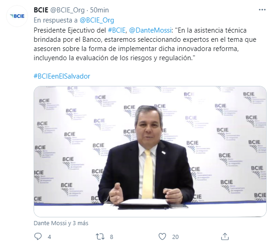The width and height of the screenshot is (274, 244).
Task: Open the three-dot more options menu
Action: (262, 10)
